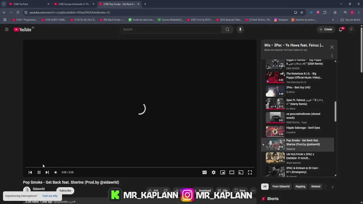
Task: Open the player settings gear
Action: 214,172
